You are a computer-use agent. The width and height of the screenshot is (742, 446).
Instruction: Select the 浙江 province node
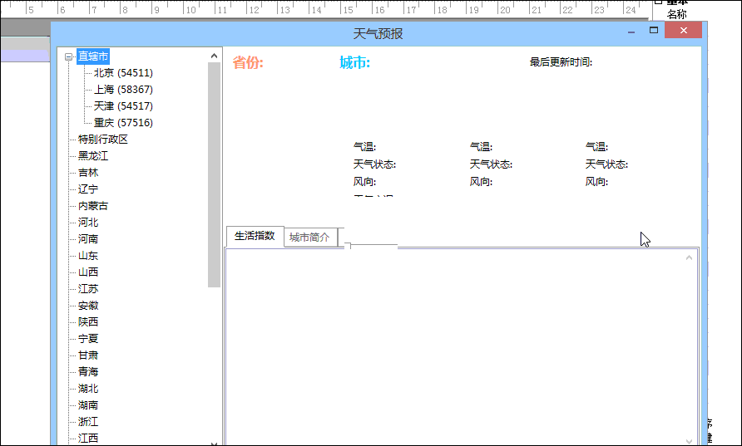(88, 421)
